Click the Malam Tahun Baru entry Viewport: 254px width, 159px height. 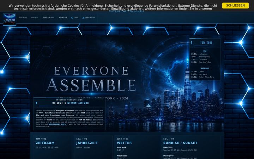click(x=206, y=77)
